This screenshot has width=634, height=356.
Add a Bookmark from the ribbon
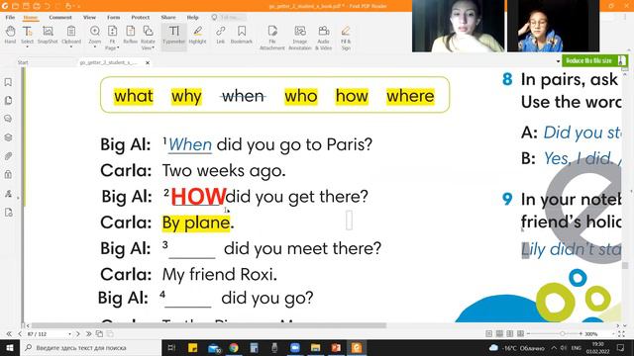coord(242,35)
